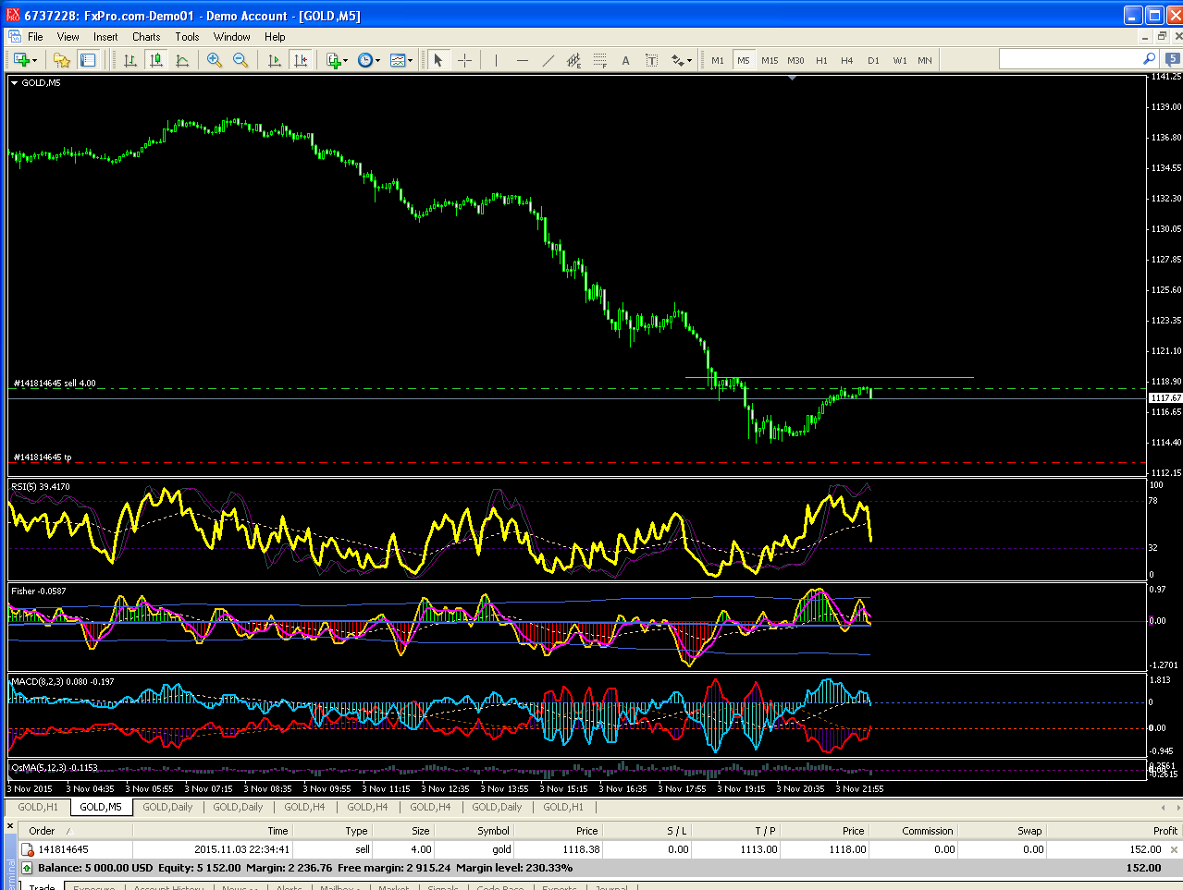Switch chart to bar chart icon
Image resolution: width=1183 pixels, height=890 pixels.
coord(130,60)
